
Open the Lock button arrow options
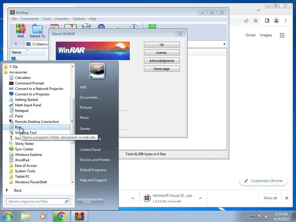pos(100,201)
